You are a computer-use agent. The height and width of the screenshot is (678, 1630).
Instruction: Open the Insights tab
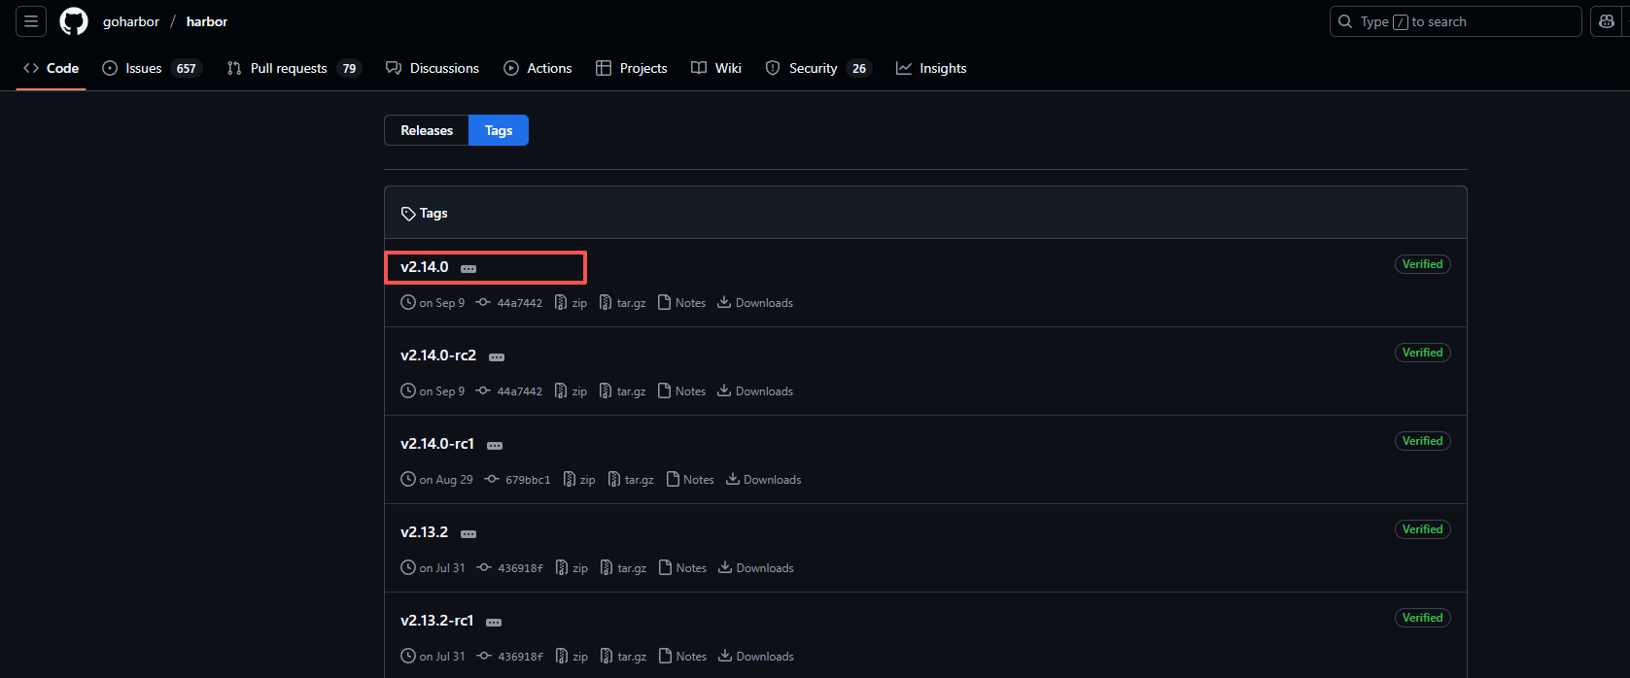[x=931, y=68]
